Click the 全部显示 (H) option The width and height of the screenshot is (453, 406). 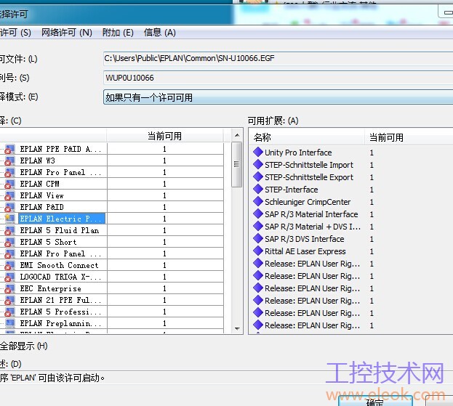24,346
